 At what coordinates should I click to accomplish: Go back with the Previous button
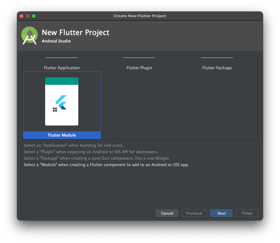pos(194,213)
